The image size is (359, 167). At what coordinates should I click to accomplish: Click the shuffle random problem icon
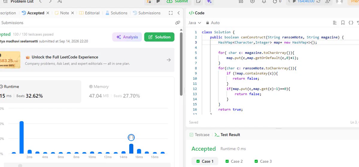tap(60, 1)
